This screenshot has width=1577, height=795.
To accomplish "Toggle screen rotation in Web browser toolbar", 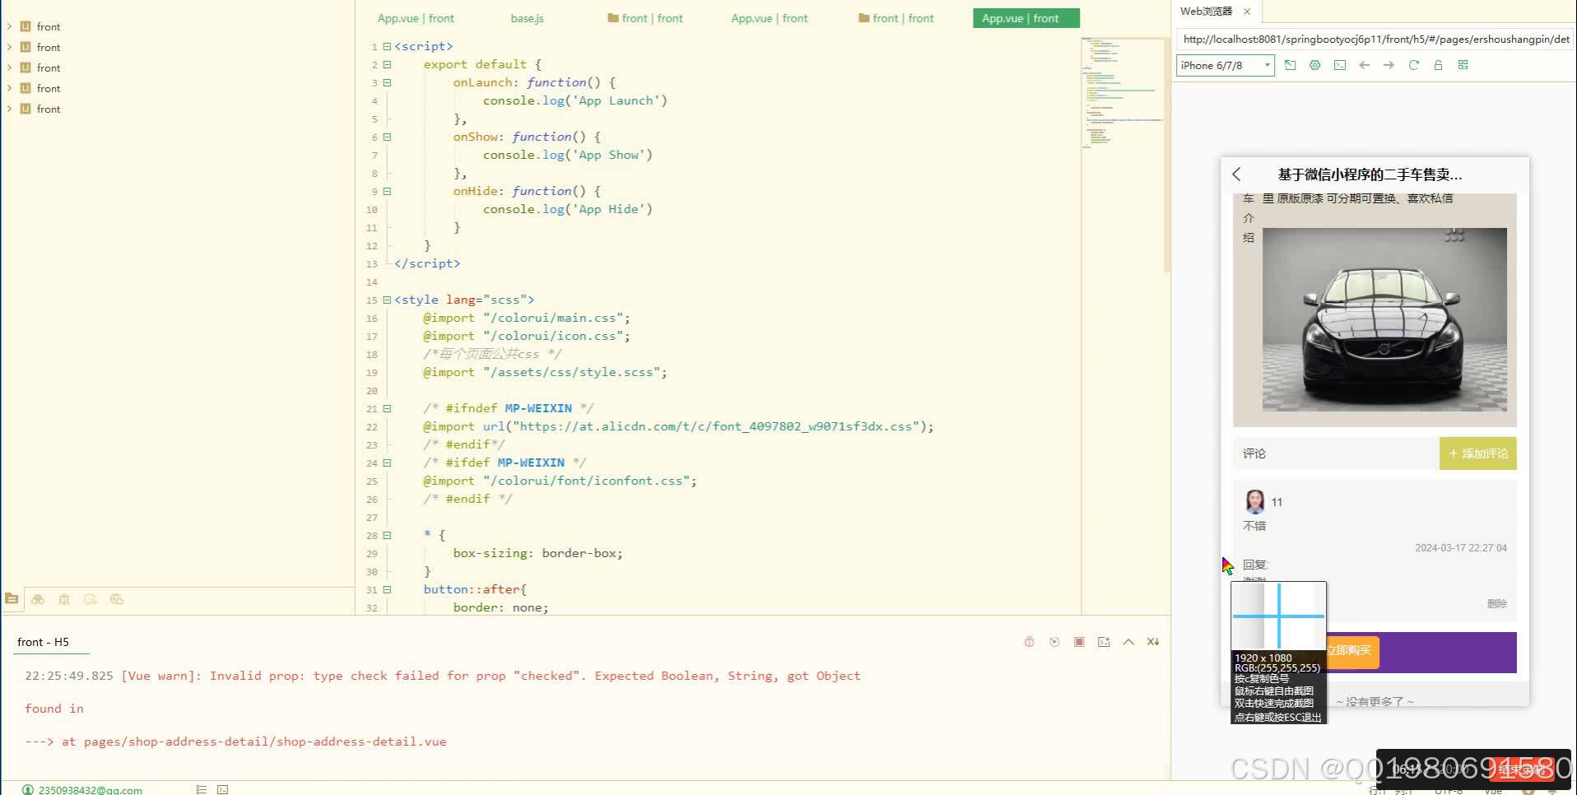I will pos(1291,65).
